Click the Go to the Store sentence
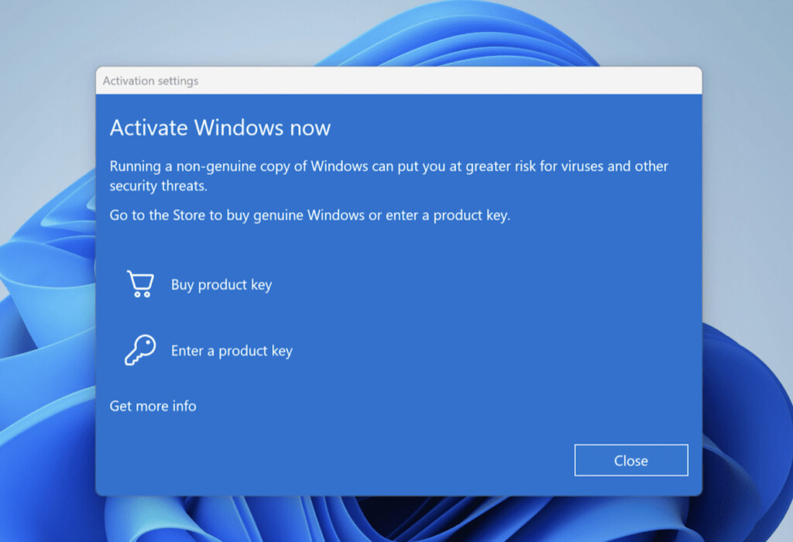Viewport: 793px width, 542px height. (310, 215)
